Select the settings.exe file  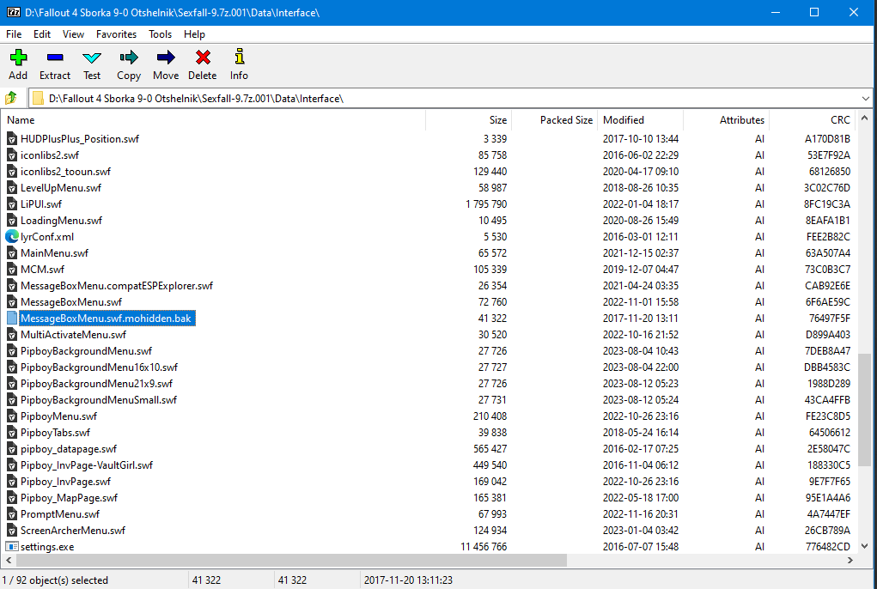point(46,546)
